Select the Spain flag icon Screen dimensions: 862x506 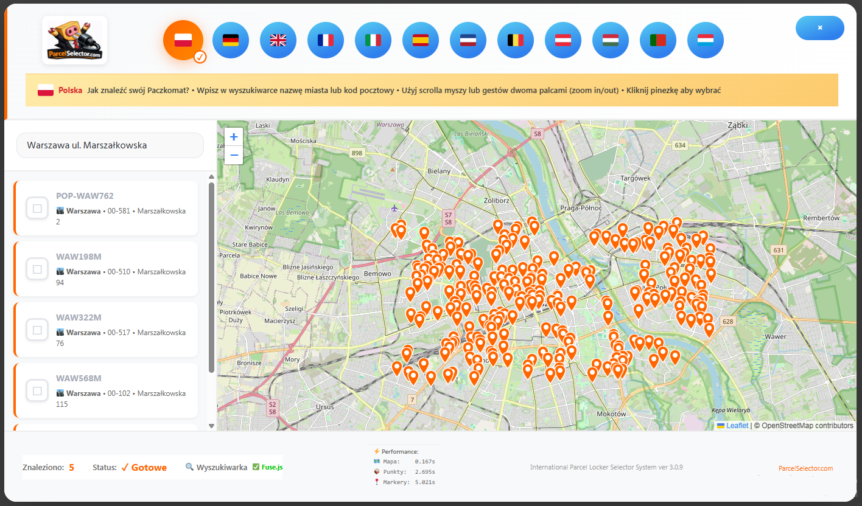(421, 40)
